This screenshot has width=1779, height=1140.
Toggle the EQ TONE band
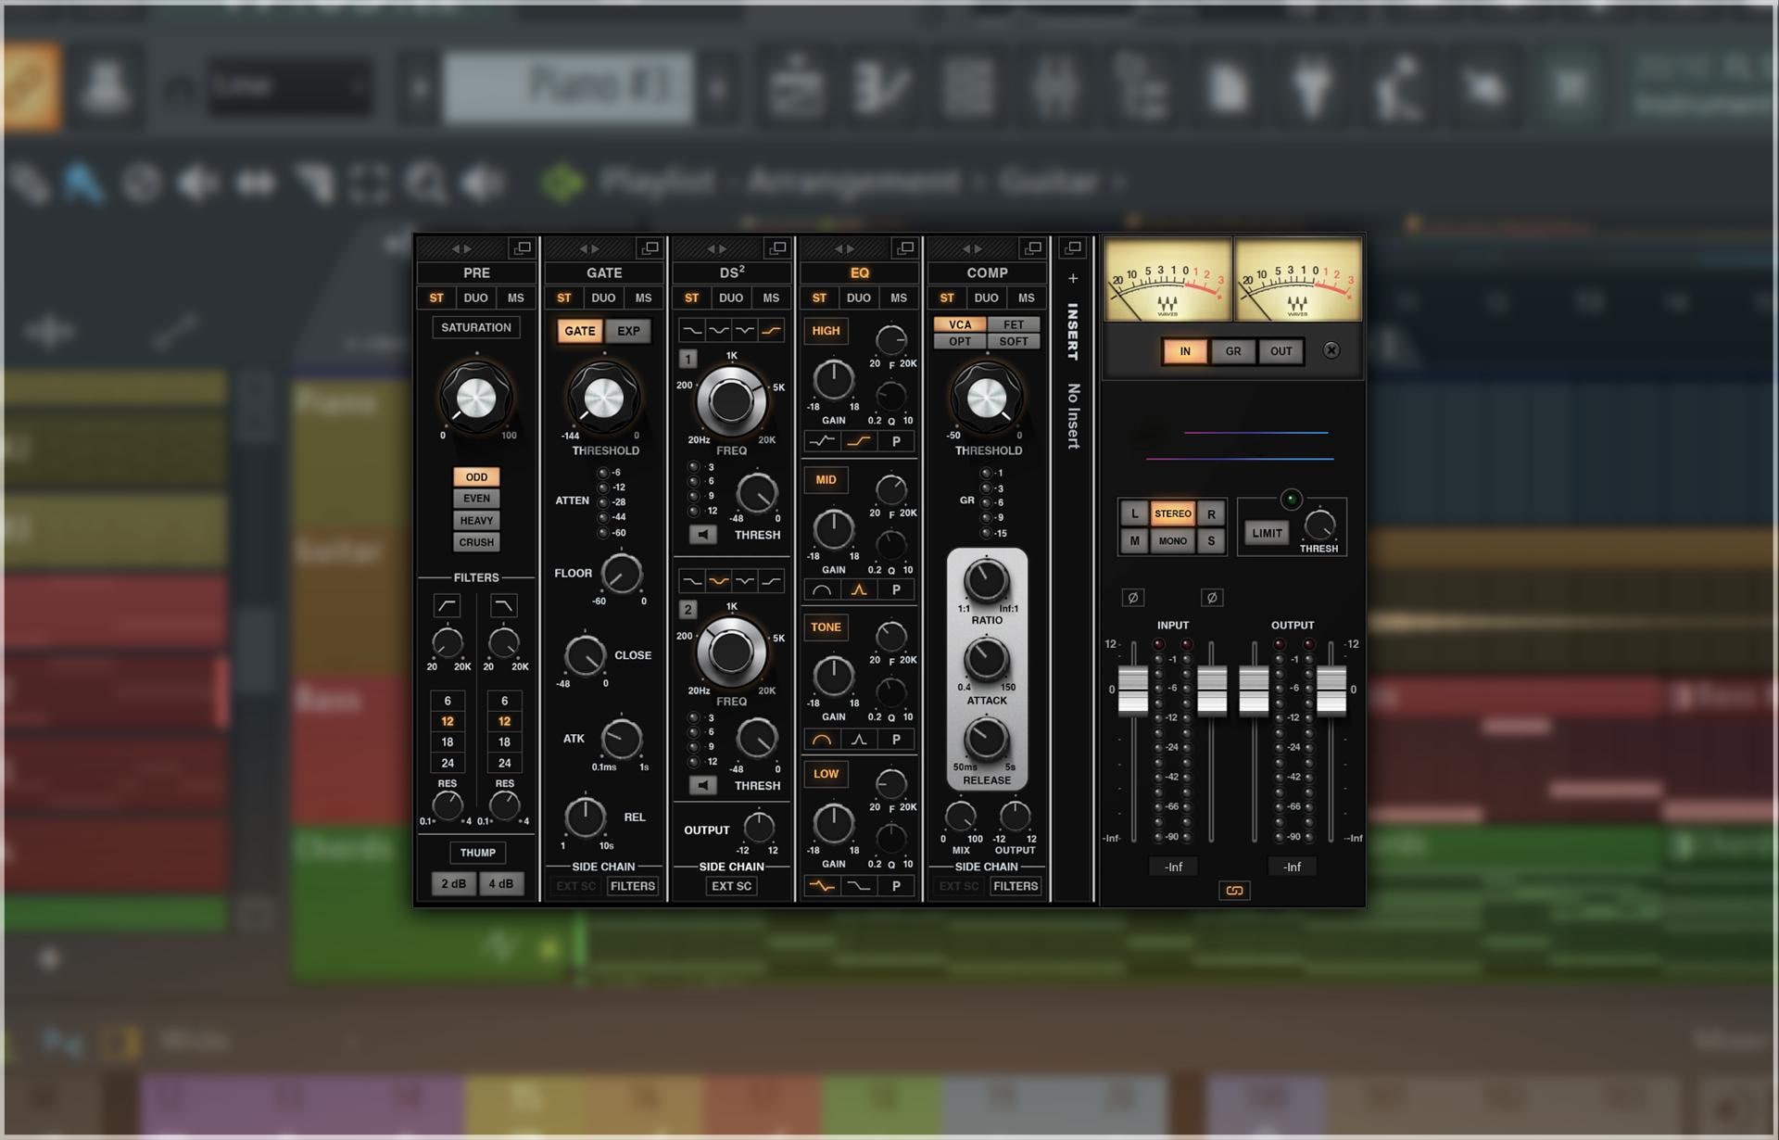pos(826,627)
